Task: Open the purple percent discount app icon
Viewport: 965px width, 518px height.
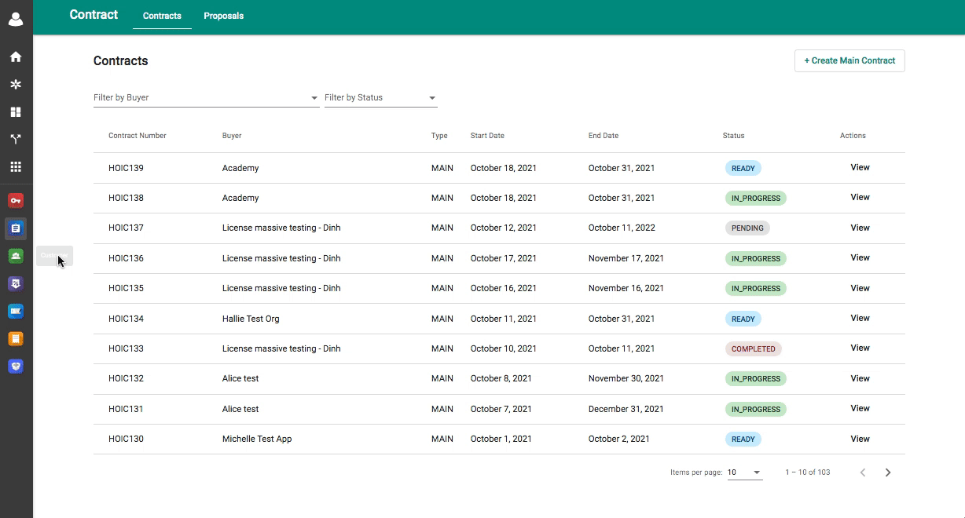Action: pyautogui.click(x=16, y=283)
